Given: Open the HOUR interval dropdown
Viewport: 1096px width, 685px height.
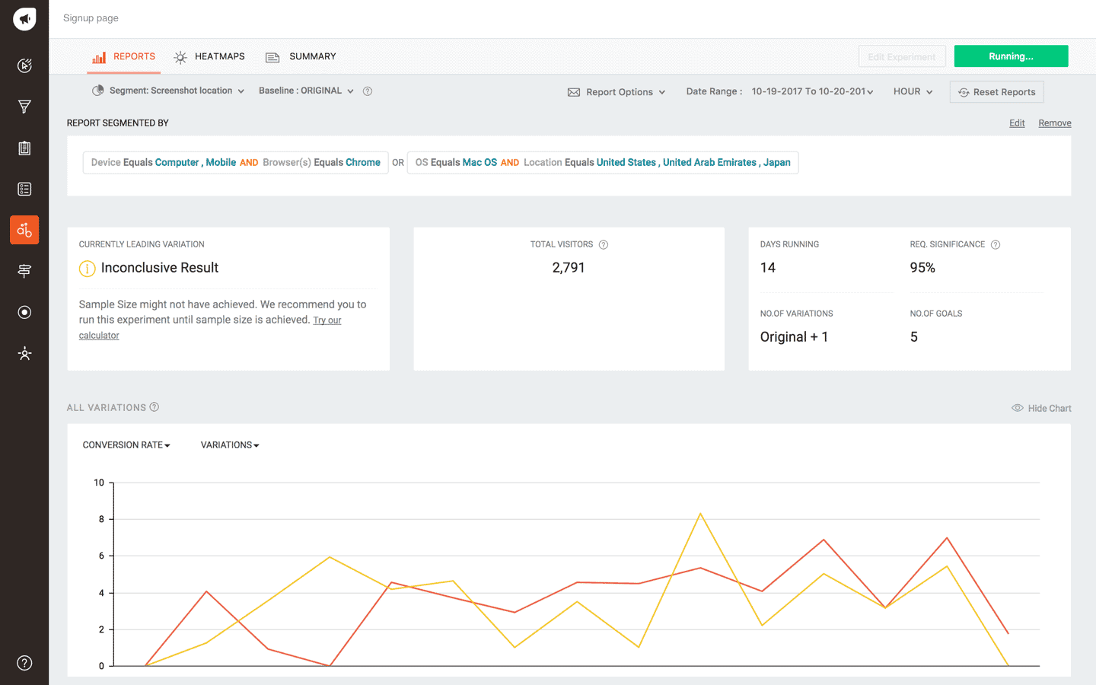Looking at the screenshot, I should [913, 91].
